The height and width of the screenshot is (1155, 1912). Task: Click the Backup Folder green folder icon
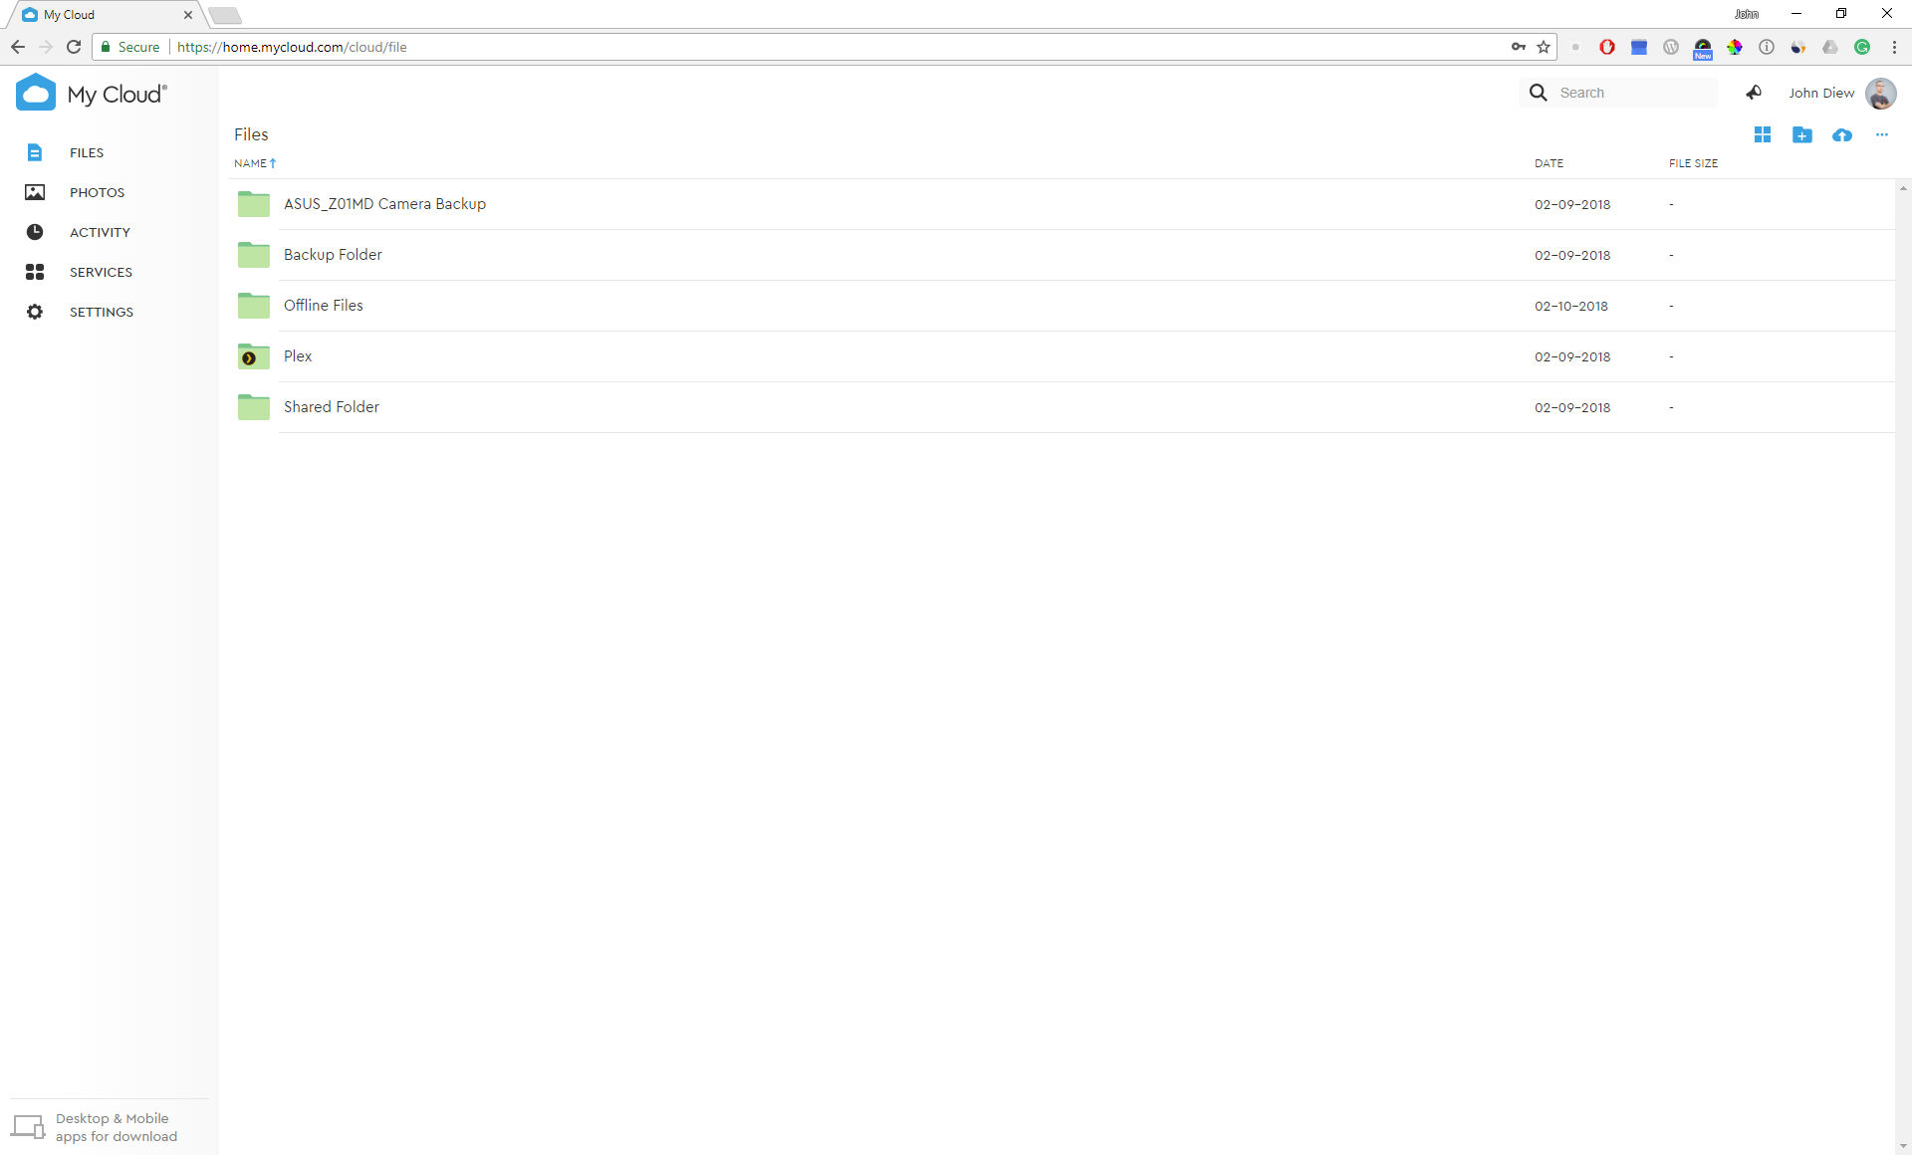(x=254, y=255)
